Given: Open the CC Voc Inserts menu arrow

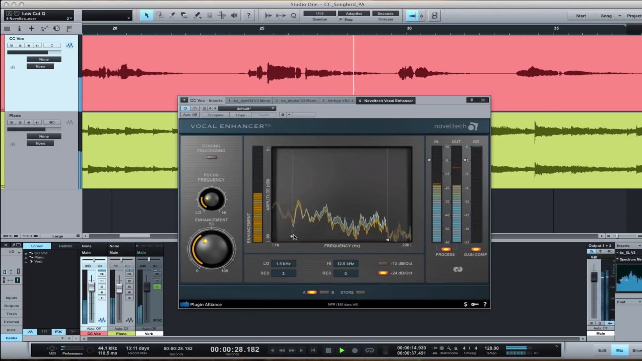Looking at the screenshot, I should 184,100.
